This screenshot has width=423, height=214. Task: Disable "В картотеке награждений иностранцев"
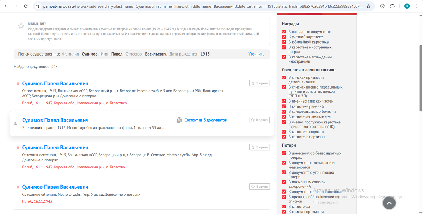click(284, 57)
